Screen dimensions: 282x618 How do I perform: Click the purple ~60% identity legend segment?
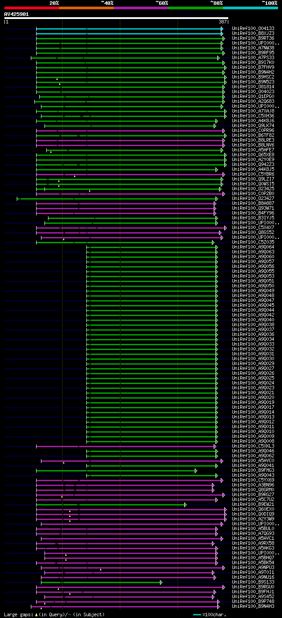point(141,8)
